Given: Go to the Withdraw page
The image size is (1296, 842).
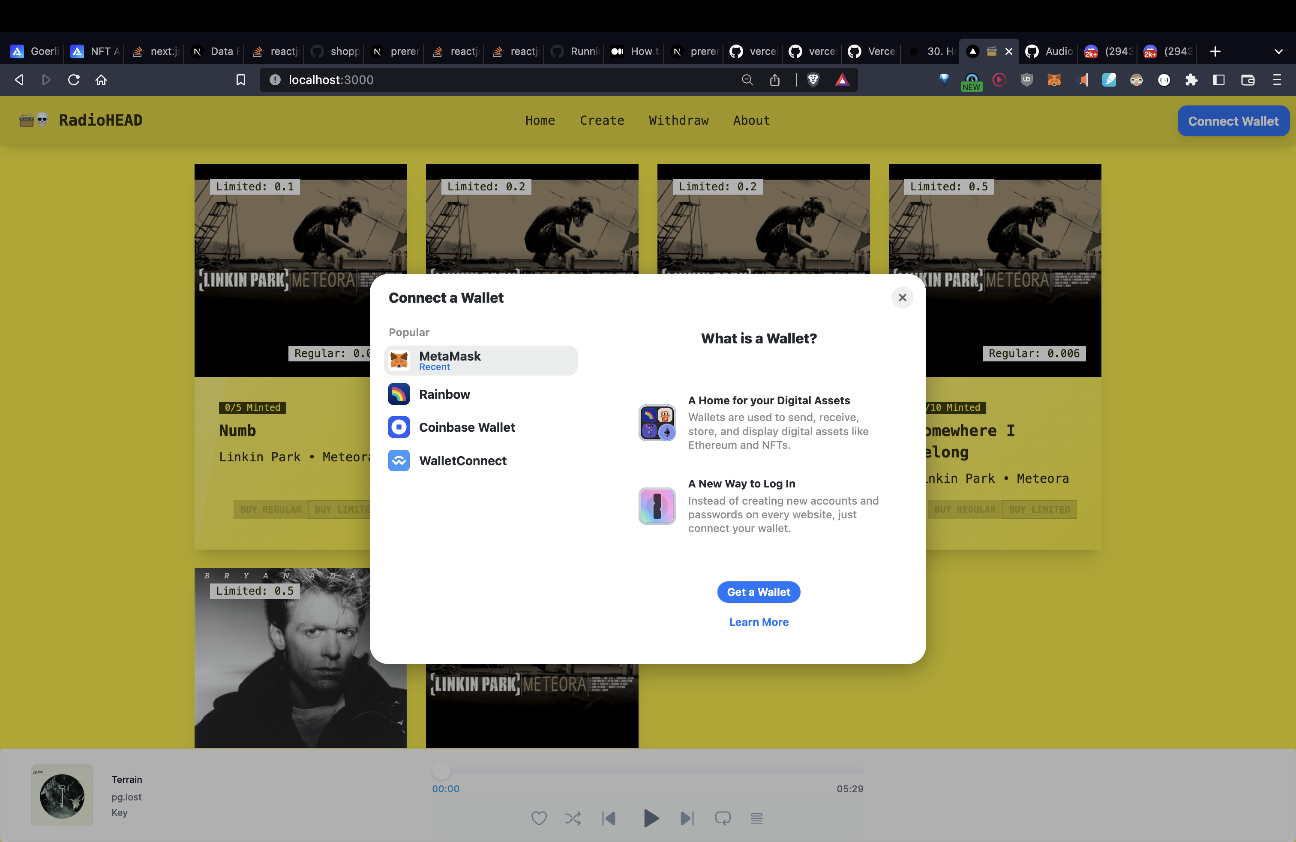Looking at the screenshot, I should point(678,120).
